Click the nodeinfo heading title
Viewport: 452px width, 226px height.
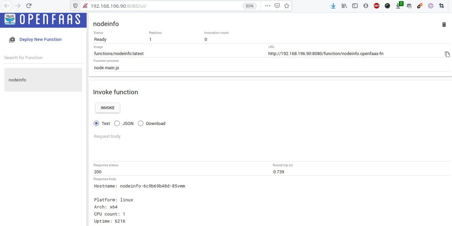(x=106, y=24)
